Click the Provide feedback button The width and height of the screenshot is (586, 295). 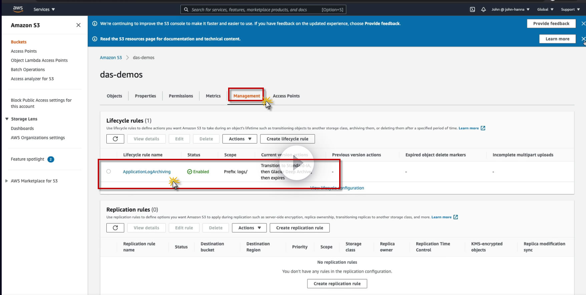coord(551,23)
